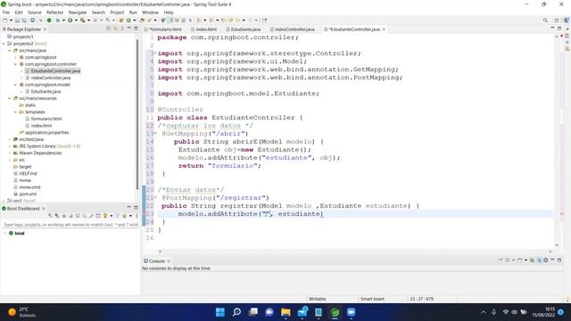
Task: Minimize the editor area
Action: (552, 28)
